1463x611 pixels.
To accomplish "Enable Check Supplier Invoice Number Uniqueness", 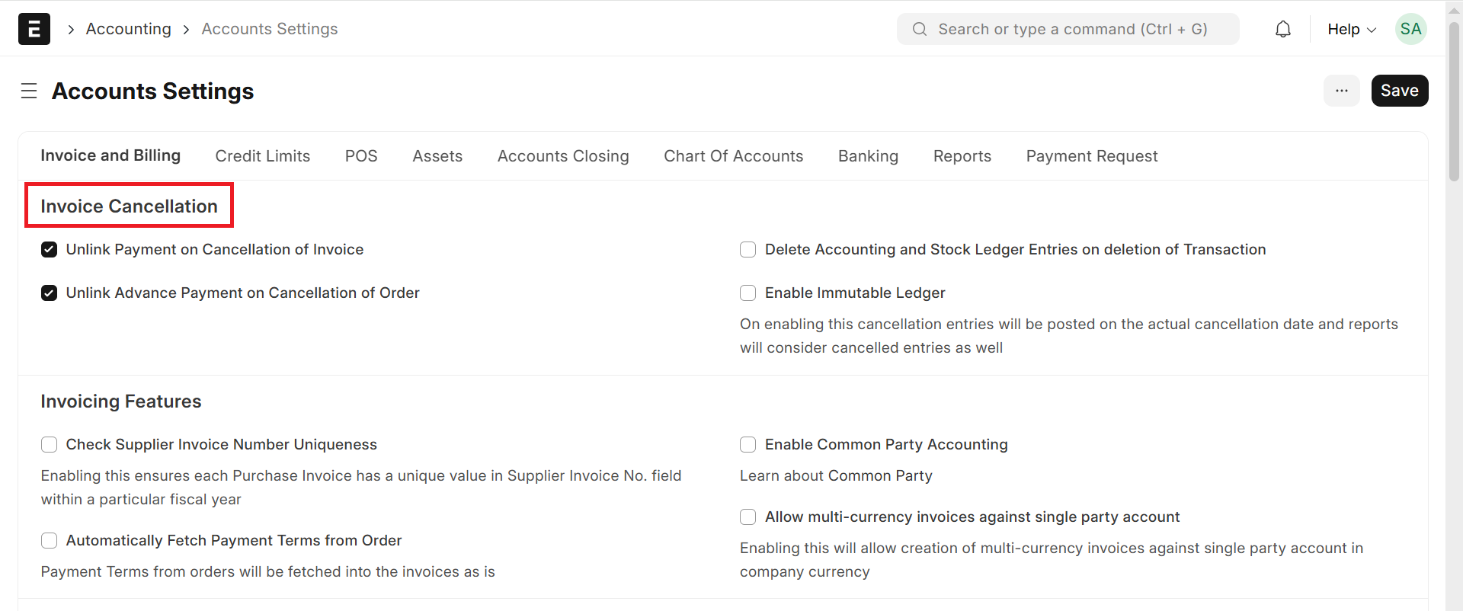I will (x=50, y=445).
